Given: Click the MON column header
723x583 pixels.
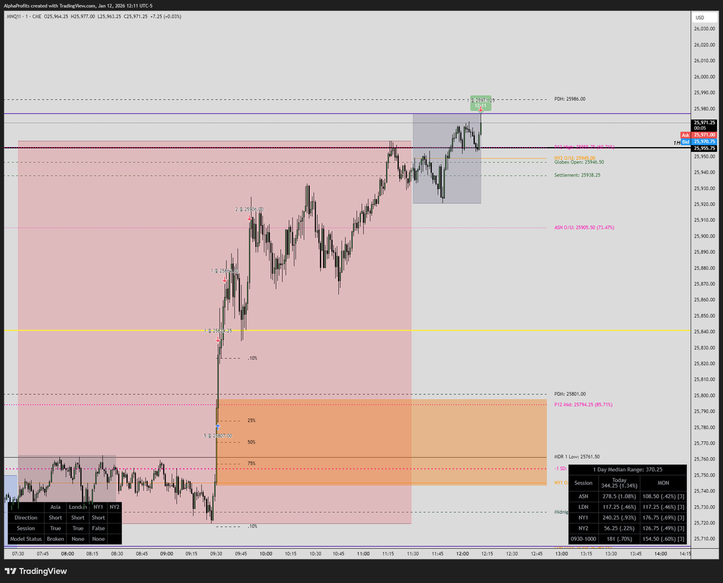Looking at the screenshot, I should pyautogui.click(x=663, y=483).
